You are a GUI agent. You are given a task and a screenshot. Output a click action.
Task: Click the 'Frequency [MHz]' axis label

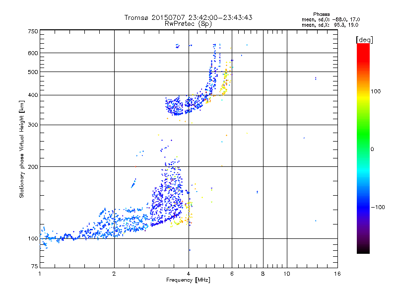point(188,280)
